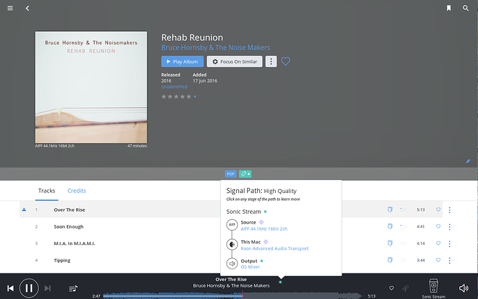Image resolution: width=478 pixels, height=299 pixels.
Task: Click the radio microphone icon in footer
Action: (405, 288)
